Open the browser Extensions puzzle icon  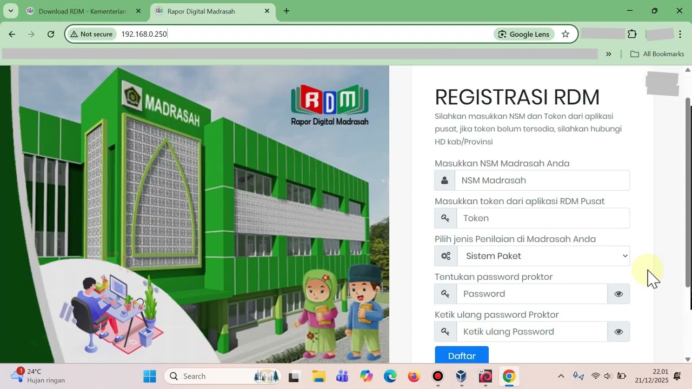(x=632, y=34)
